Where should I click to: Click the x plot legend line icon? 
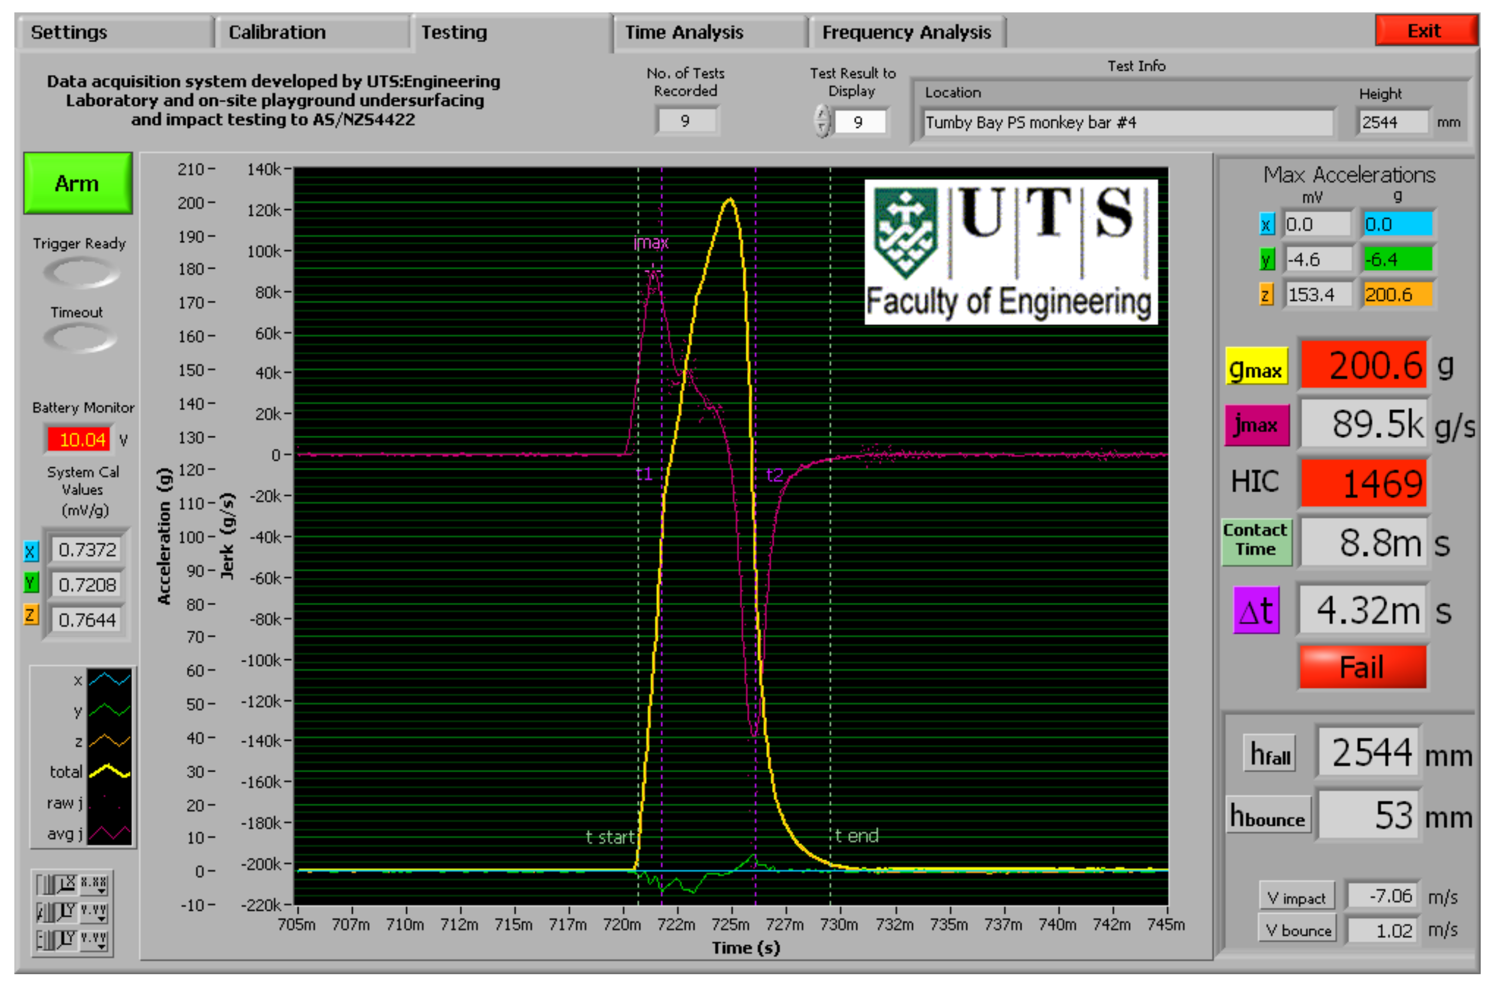point(109,679)
